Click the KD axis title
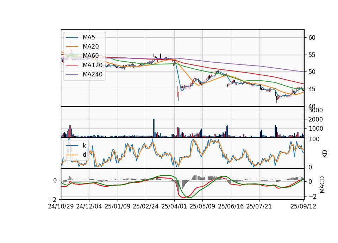 (x=325, y=154)
